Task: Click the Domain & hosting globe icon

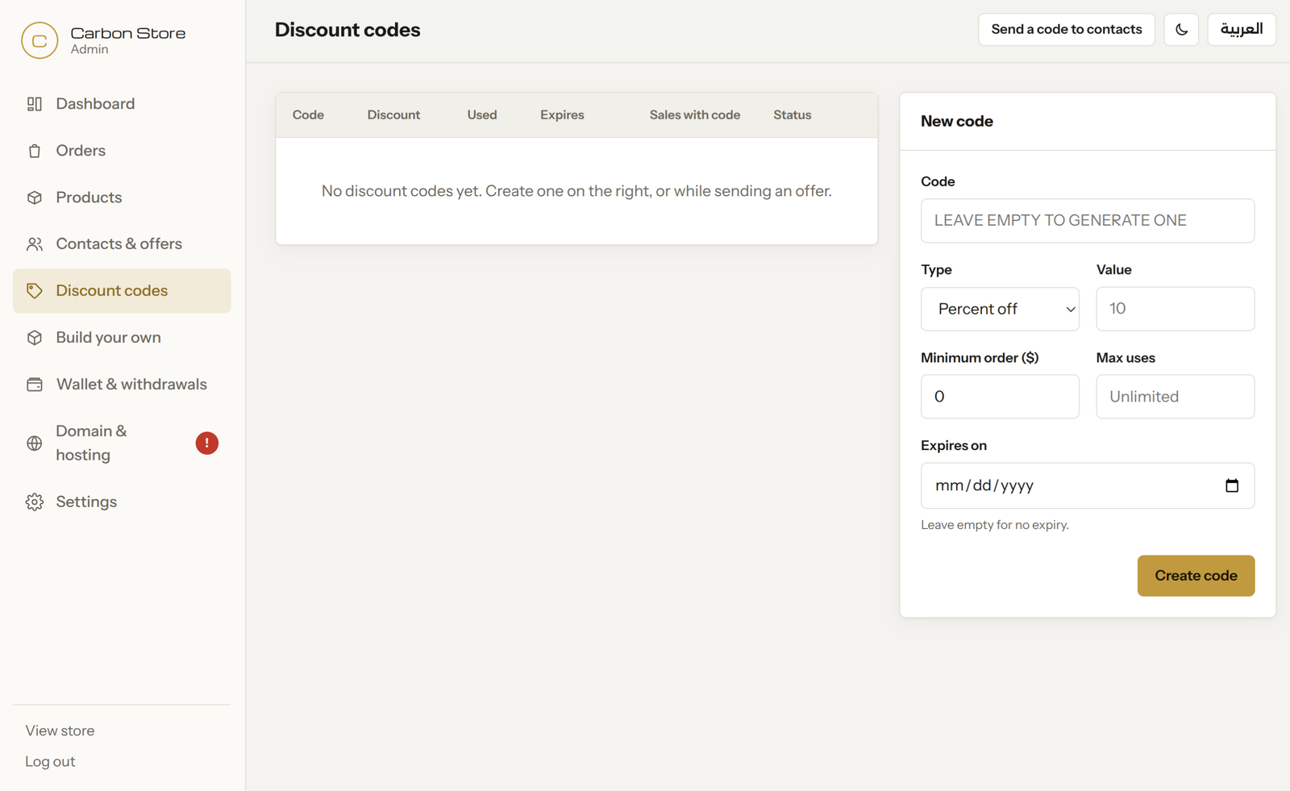Action: (35, 443)
